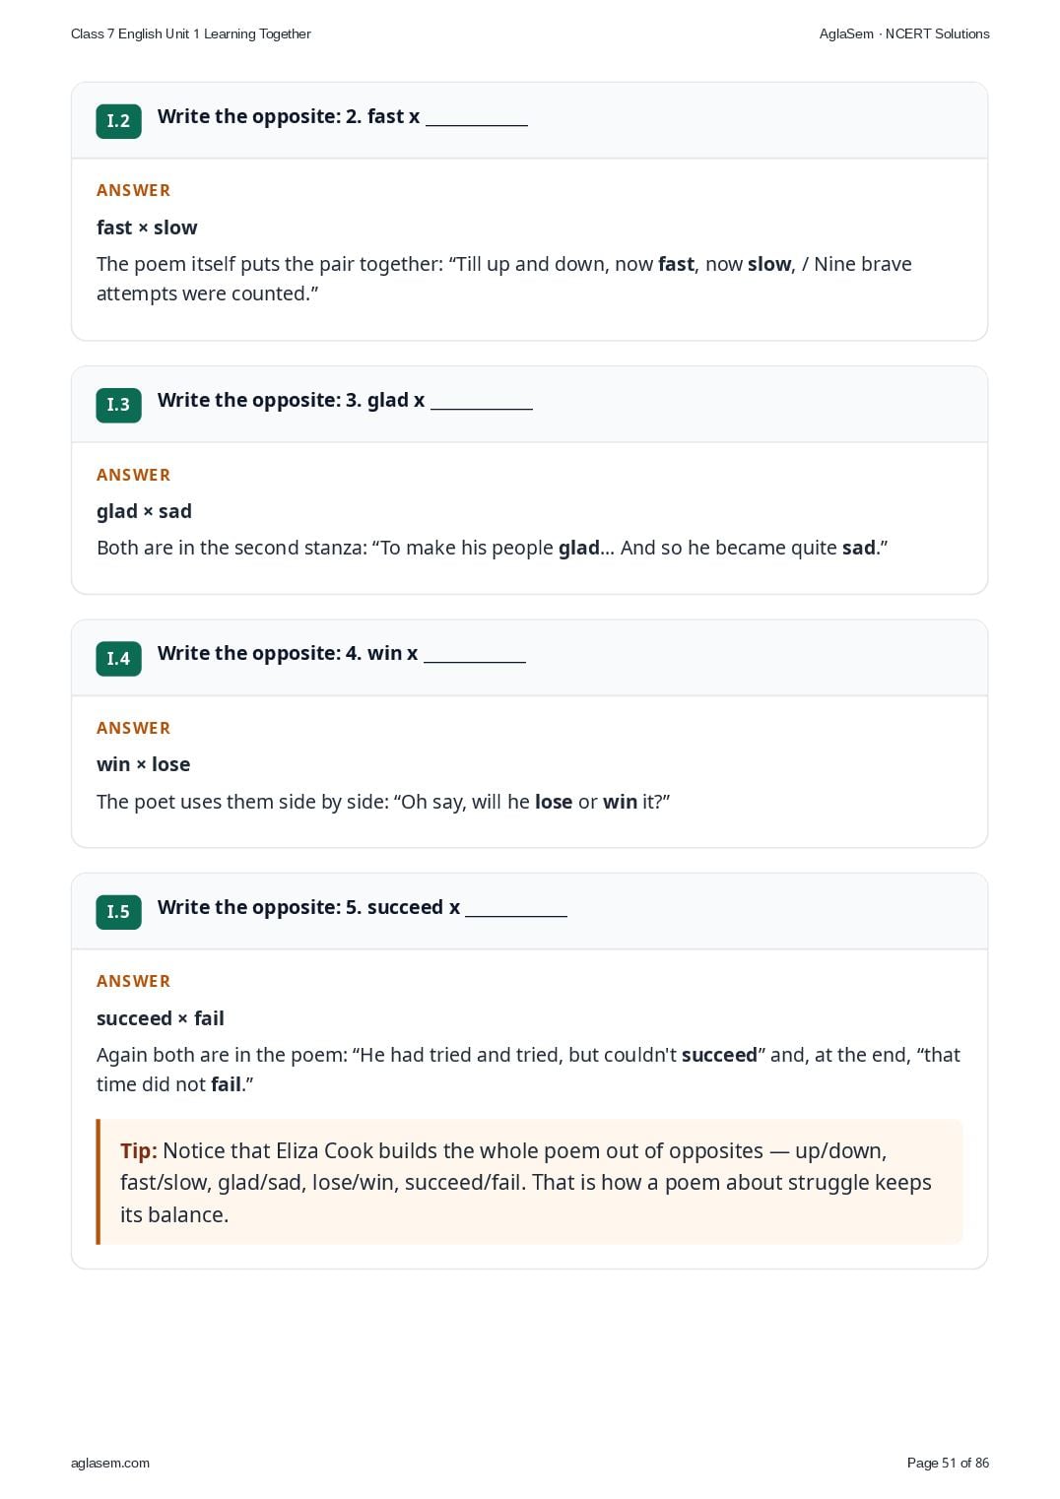1060x1499 pixels.
Task: Click the blank after 'fast x'
Action: [477, 118]
